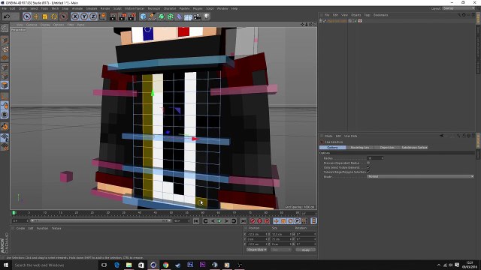Viewport: 481px width, 270px height.
Task: Toggle object render checkmark in Object Manager
Action: click(355, 21)
